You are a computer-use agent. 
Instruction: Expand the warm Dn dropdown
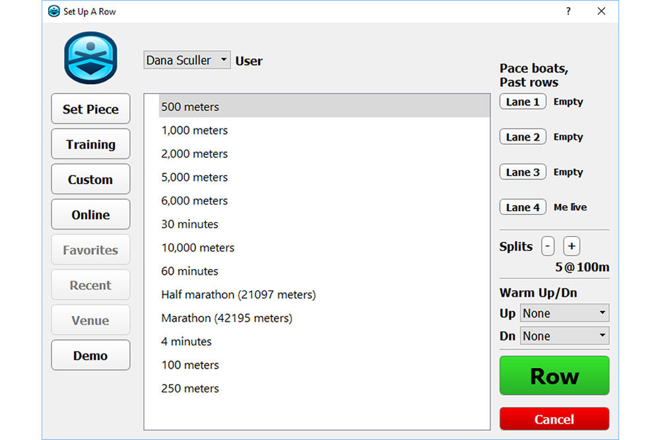(564, 336)
